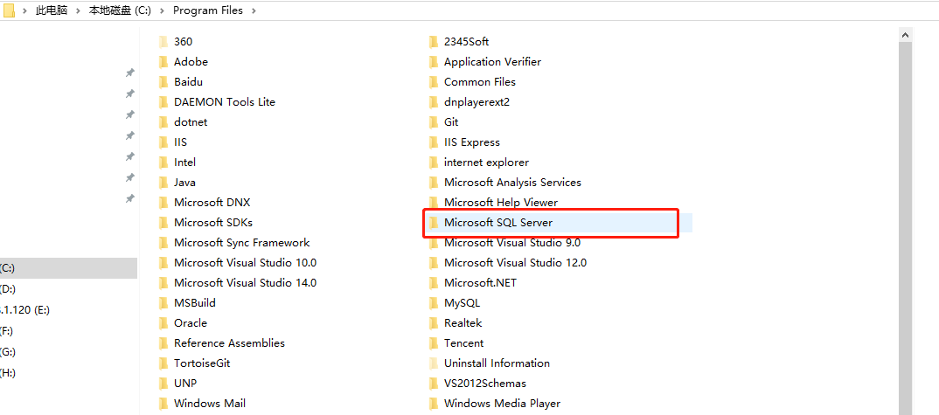Click the address bar folder icon
The height and width of the screenshot is (415, 939).
pos(9,10)
